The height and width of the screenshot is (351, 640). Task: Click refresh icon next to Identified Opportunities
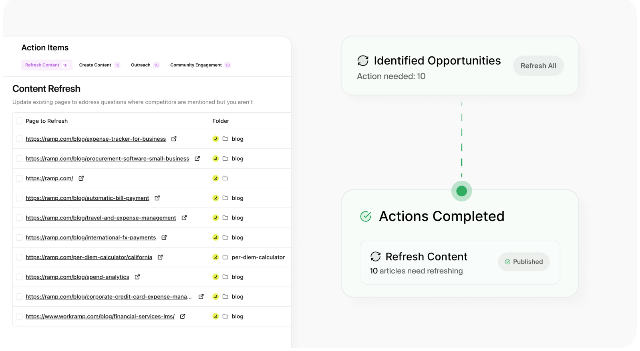coord(363,61)
